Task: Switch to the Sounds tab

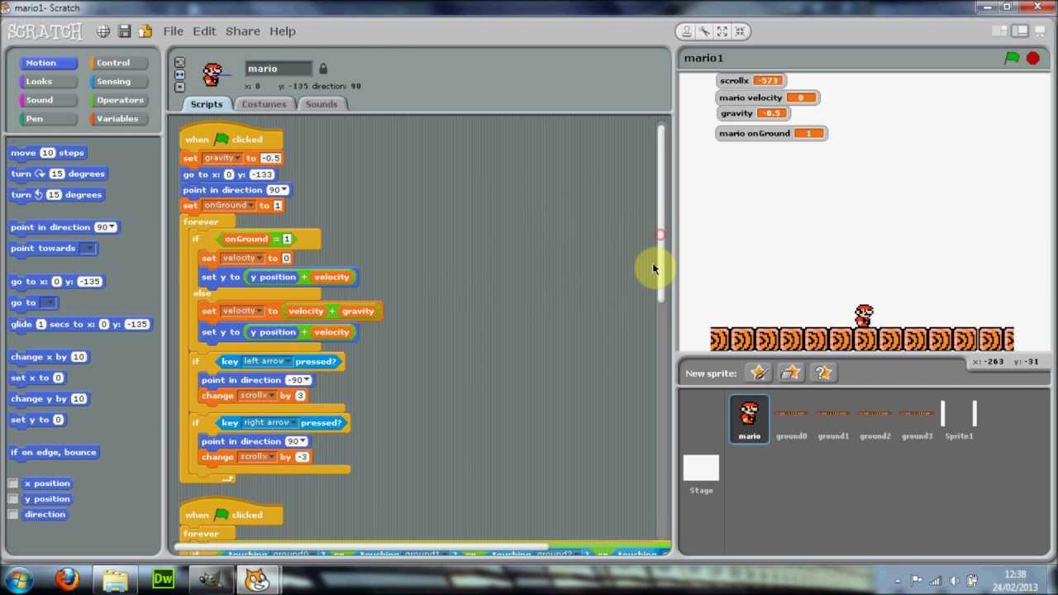Action: 322,104
